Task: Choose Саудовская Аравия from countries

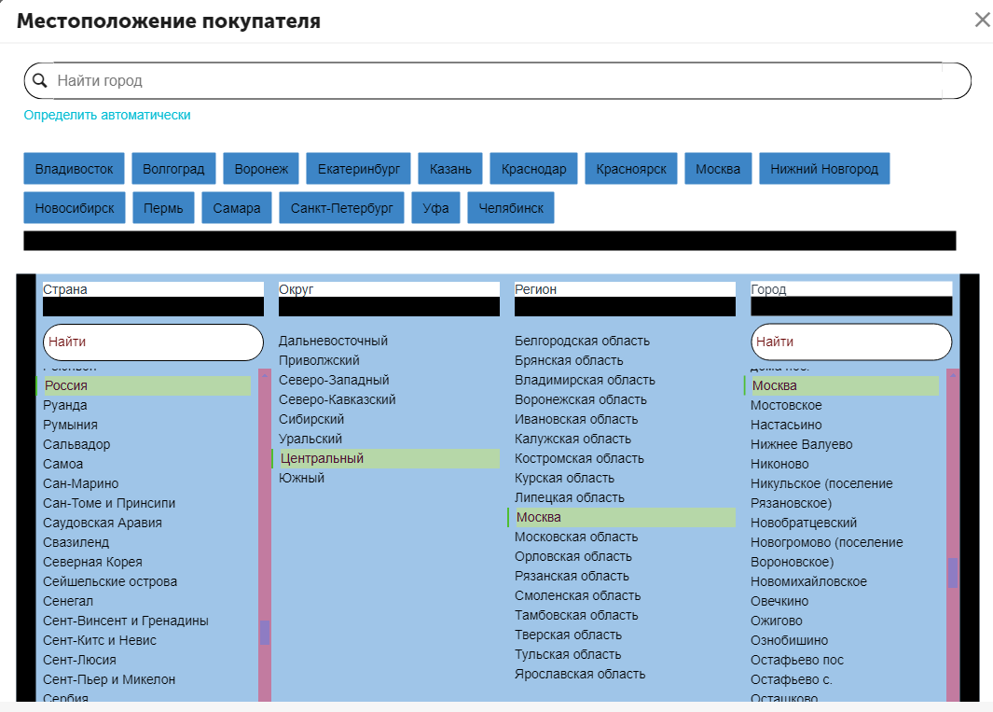Action: (103, 523)
